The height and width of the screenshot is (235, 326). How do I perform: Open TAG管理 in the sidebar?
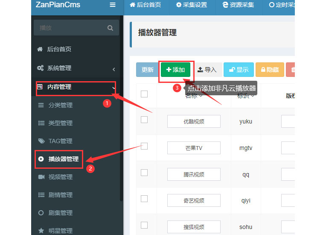[60, 141]
